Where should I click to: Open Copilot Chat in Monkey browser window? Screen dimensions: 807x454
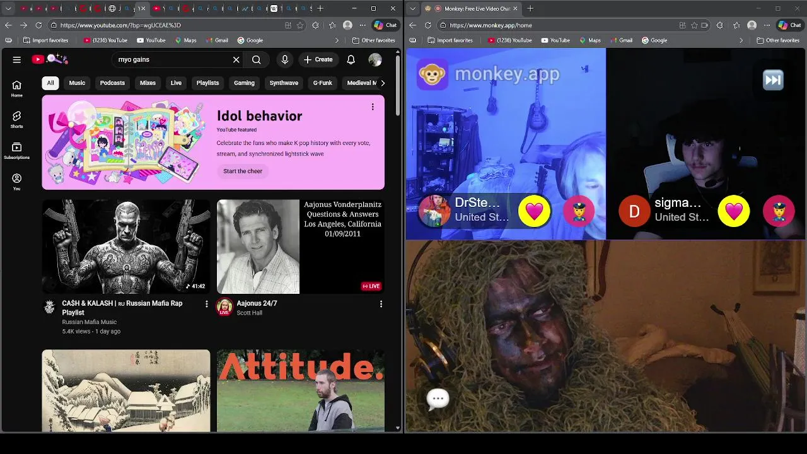(x=789, y=25)
